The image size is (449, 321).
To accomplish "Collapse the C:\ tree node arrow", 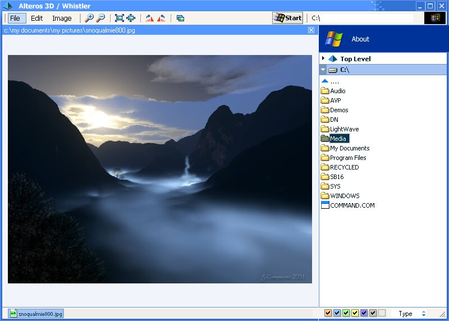I will point(323,70).
